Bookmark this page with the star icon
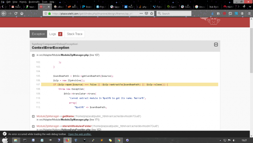The image size is (253, 143). [152, 13]
